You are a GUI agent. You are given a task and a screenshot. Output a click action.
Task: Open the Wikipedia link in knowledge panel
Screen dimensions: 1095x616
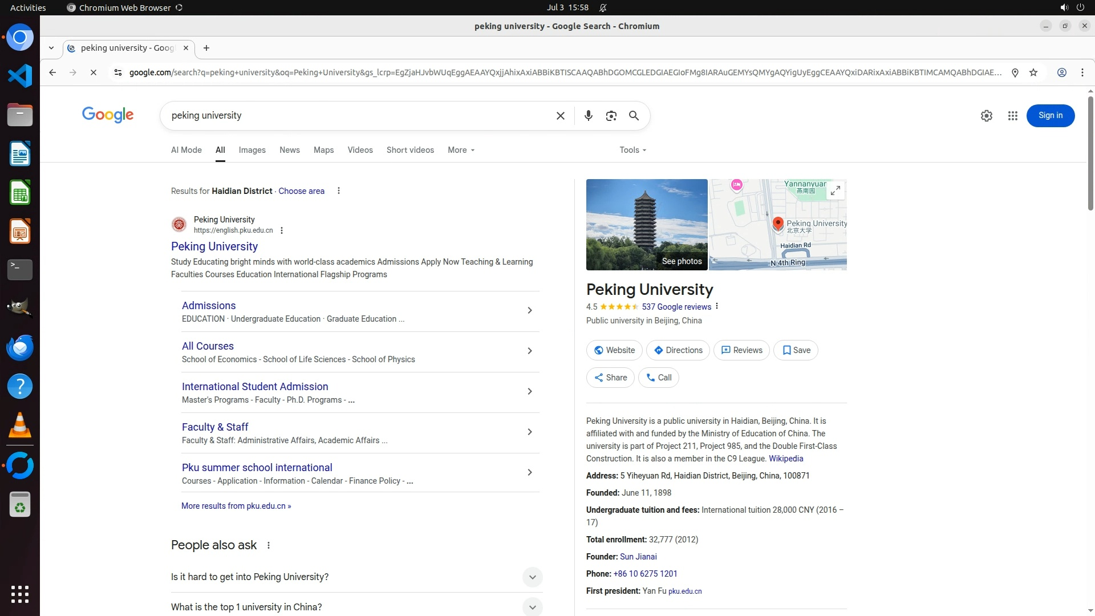785,459
